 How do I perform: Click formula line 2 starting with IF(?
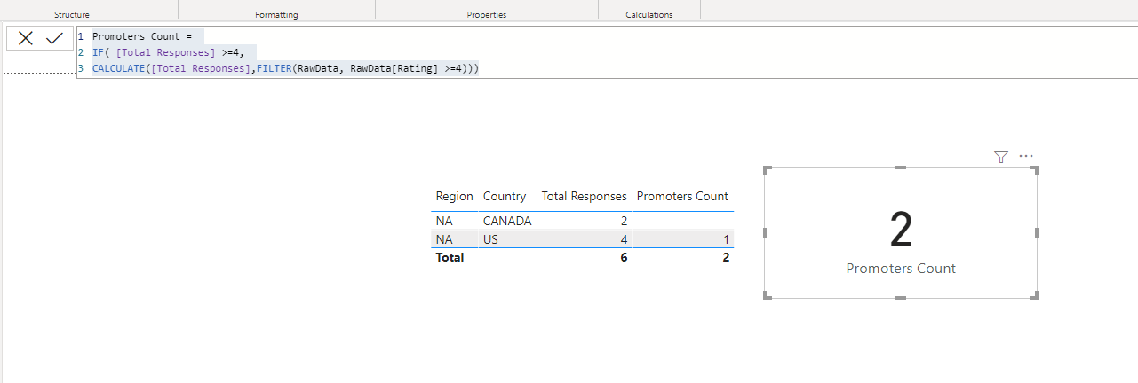pos(168,52)
